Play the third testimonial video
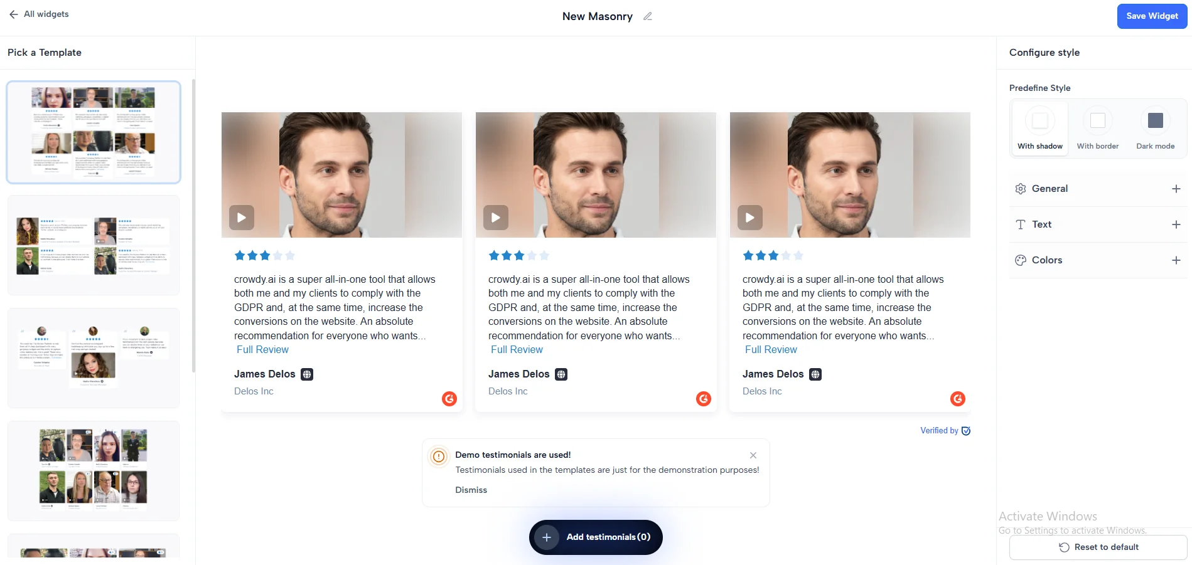 coord(750,218)
